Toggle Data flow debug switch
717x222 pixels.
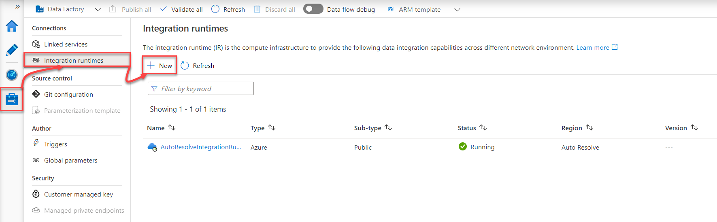coord(313,9)
